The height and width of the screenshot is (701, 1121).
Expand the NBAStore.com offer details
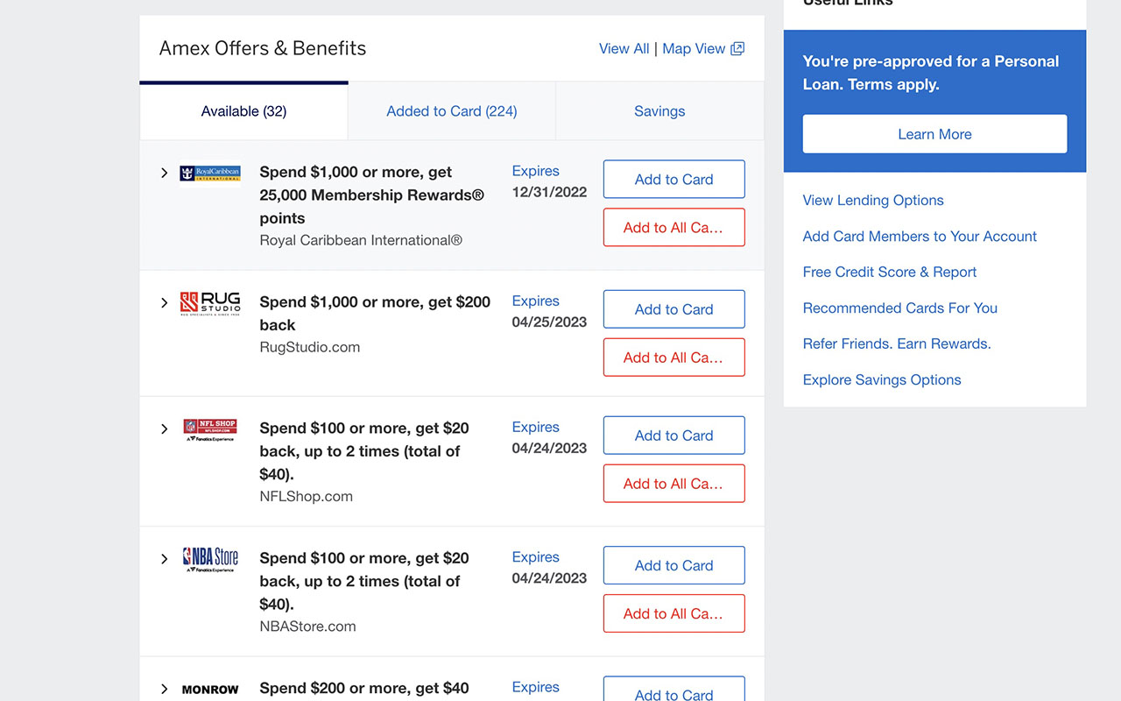tap(164, 558)
